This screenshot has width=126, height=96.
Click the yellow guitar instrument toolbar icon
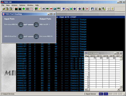pos(40,9)
